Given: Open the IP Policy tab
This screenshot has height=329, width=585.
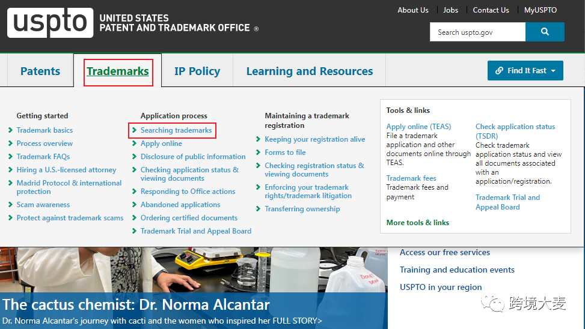Looking at the screenshot, I should click(x=197, y=71).
